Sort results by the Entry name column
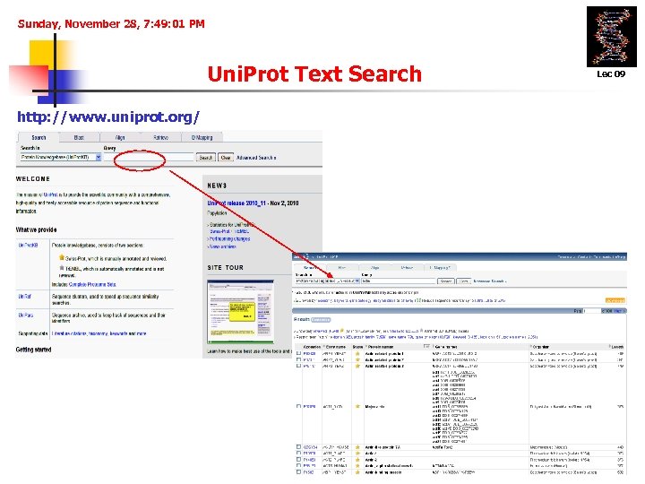 coord(335,347)
